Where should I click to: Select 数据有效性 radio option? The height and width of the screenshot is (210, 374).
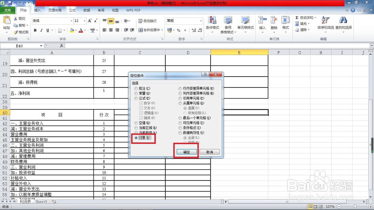point(180,133)
